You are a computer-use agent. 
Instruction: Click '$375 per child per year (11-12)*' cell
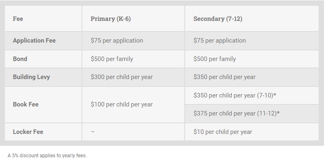point(252,113)
